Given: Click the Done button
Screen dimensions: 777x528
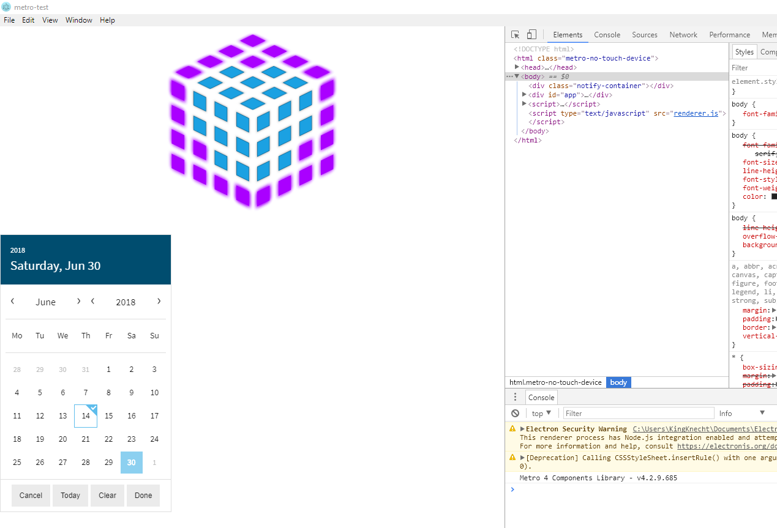Looking at the screenshot, I should (x=143, y=496).
